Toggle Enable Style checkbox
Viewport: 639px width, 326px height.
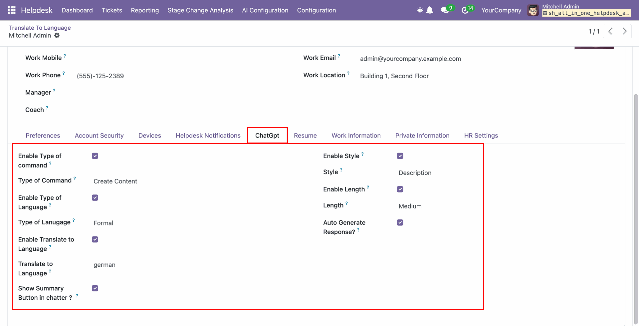(x=400, y=156)
